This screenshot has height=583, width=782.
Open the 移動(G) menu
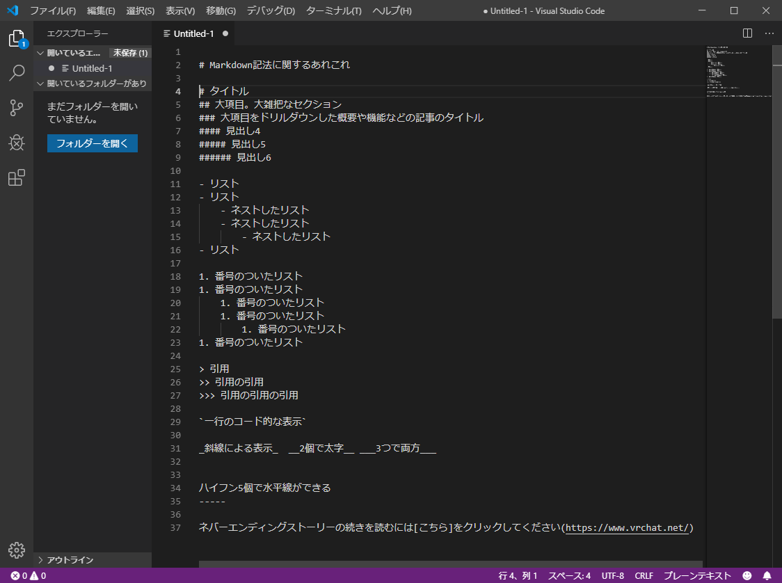pyautogui.click(x=221, y=10)
